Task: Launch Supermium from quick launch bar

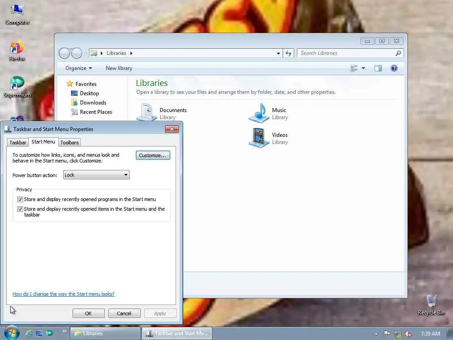Action: point(50,333)
